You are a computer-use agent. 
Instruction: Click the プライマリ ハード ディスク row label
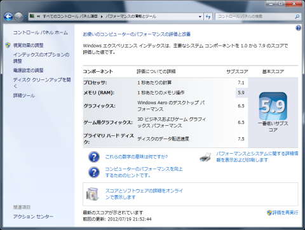pos(109,139)
